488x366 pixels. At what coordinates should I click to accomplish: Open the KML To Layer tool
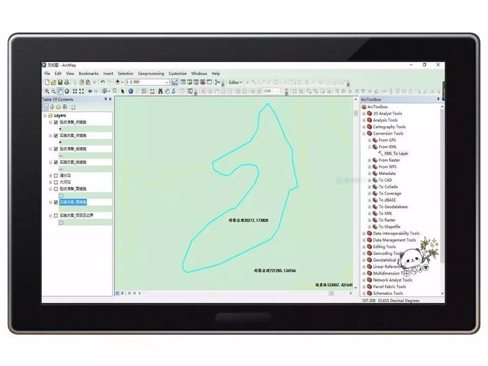point(395,154)
